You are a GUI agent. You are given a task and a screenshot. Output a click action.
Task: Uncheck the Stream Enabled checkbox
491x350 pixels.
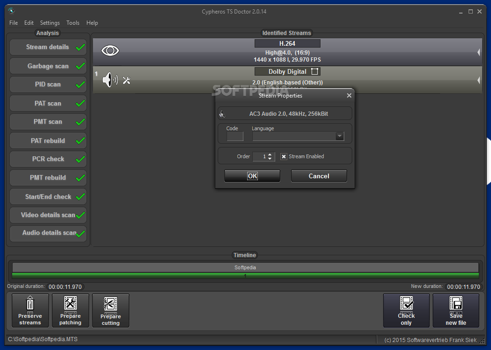(284, 156)
